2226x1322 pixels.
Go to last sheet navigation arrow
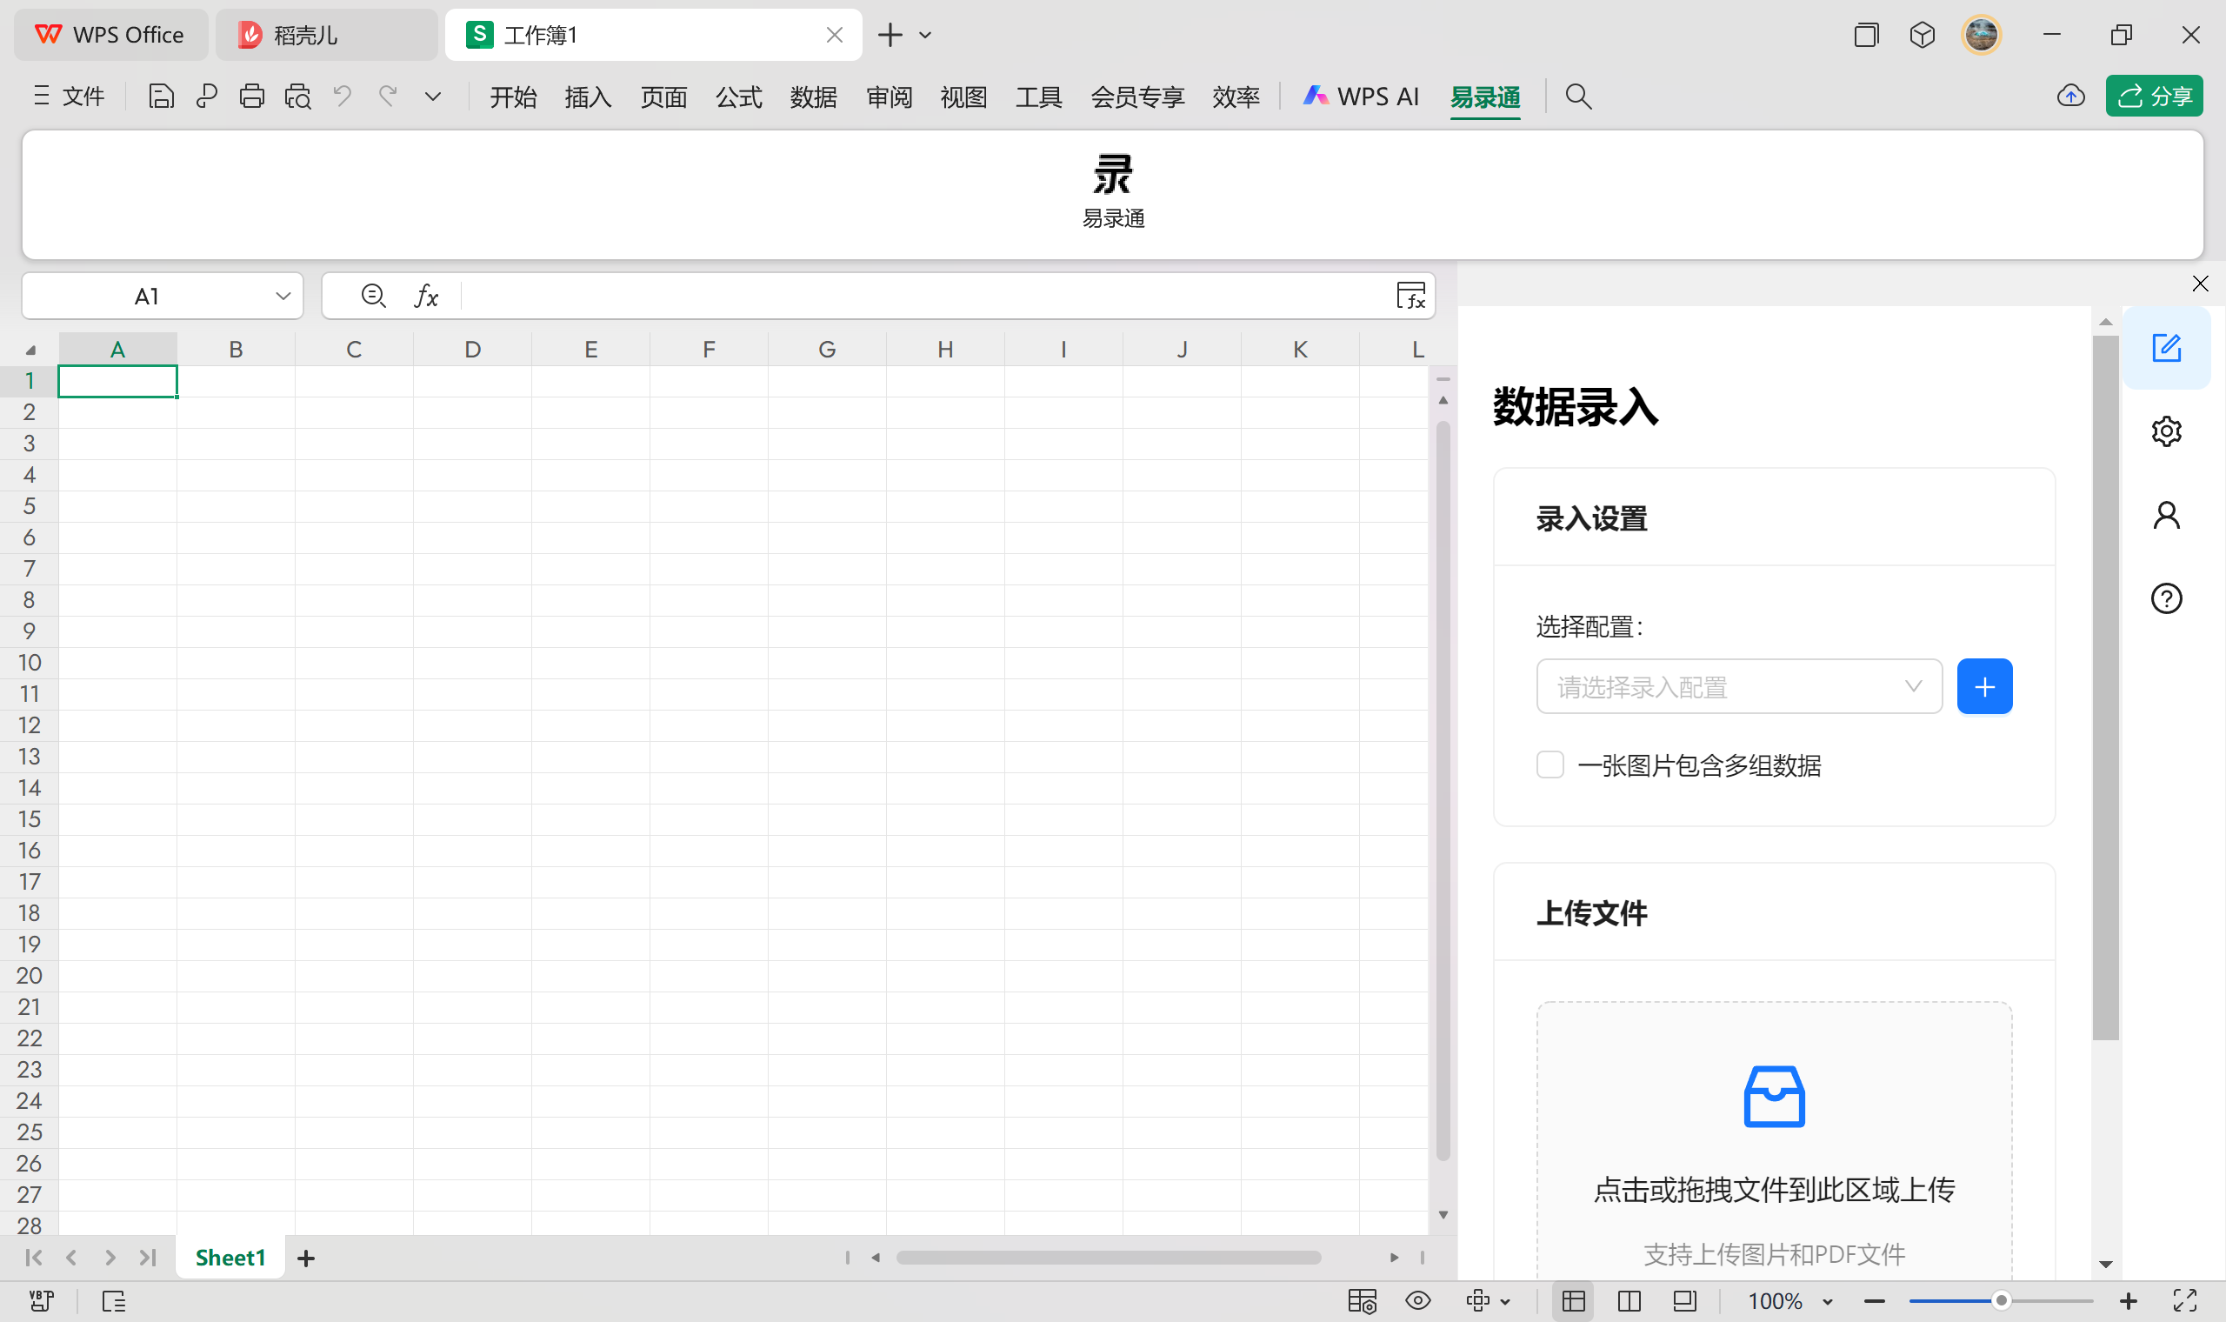coord(148,1258)
